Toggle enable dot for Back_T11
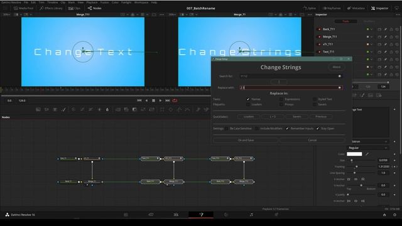 point(319,30)
